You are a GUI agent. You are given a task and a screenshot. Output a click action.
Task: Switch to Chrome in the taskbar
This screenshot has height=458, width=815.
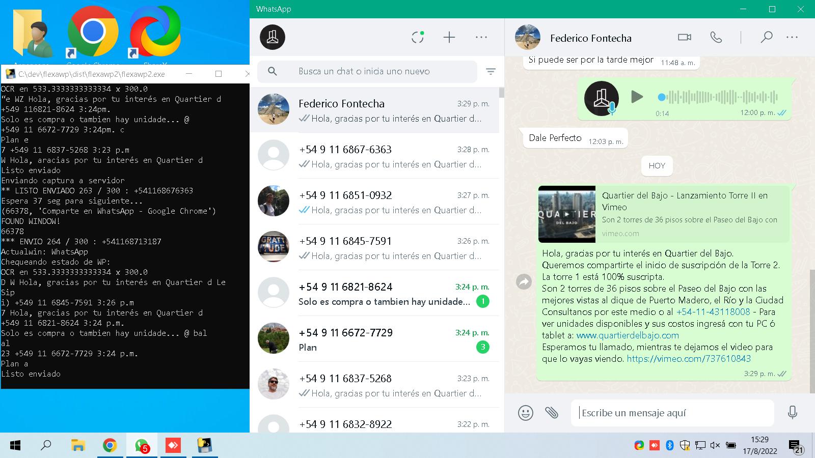point(110,446)
